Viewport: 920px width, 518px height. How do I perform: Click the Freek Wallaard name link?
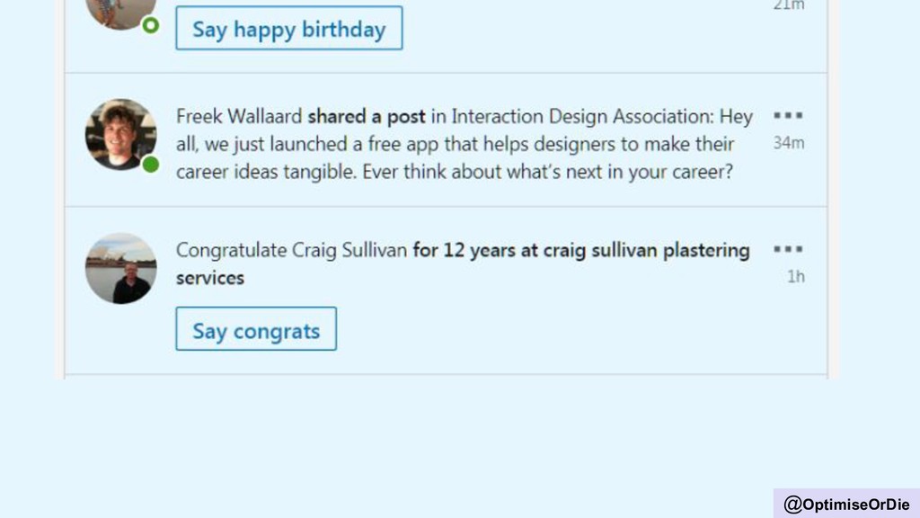[x=239, y=116]
